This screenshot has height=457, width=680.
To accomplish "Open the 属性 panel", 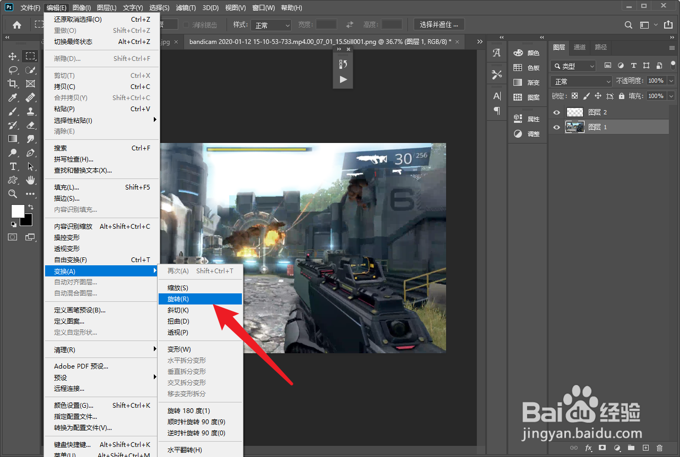I will point(526,119).
